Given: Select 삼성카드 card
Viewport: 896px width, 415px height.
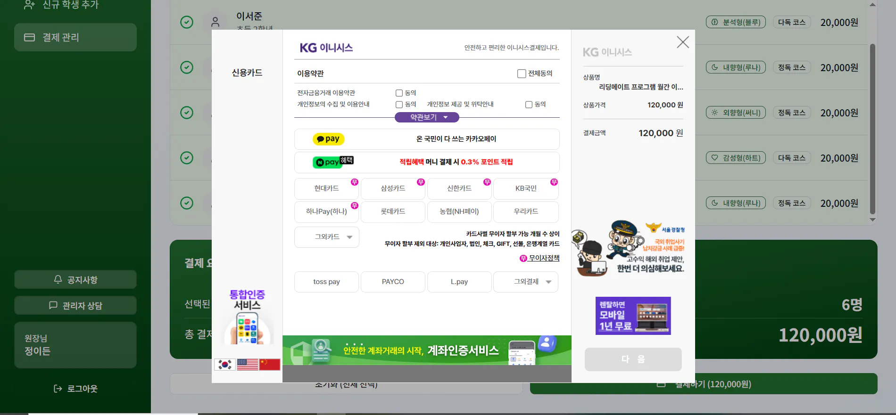Looking at the screenshot, I should [393, 188].
